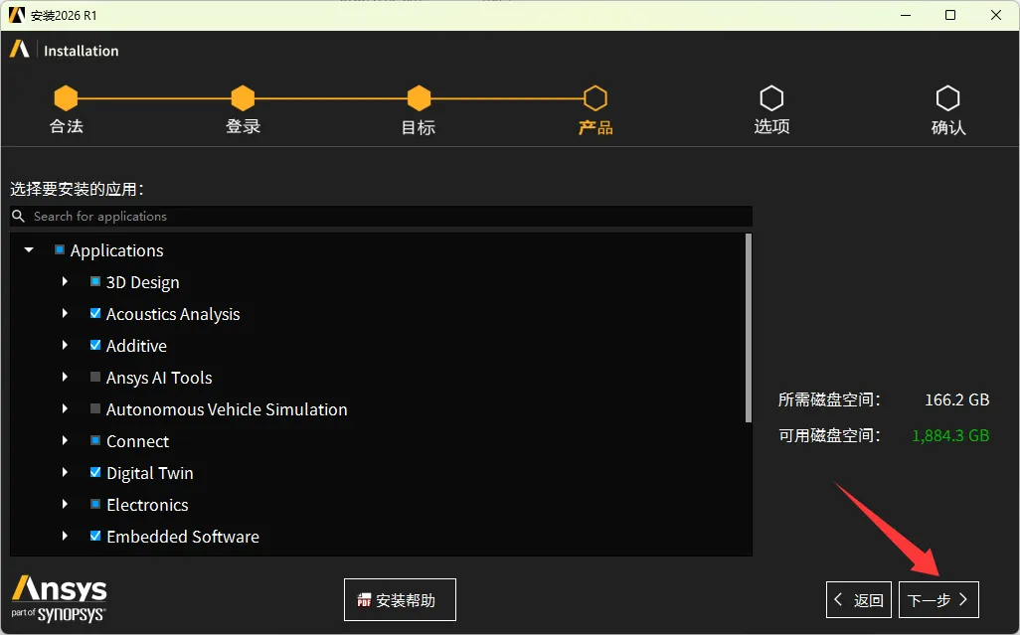Select Autonomous Vehicle Simulation row label
This screenshot has width=1020, height=635.
227,409
